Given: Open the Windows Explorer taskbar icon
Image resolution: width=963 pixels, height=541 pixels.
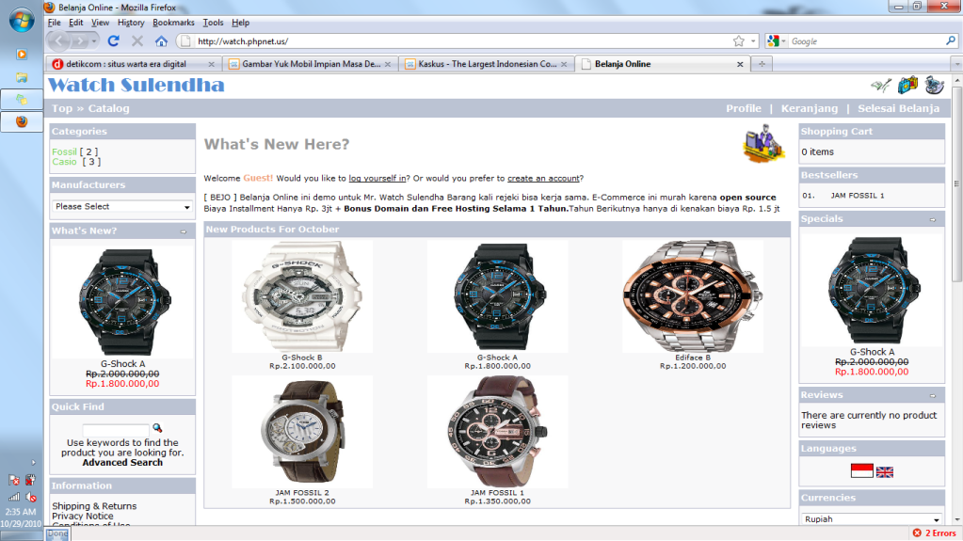Looking at the screenshot, I should (x=22, y=77).
